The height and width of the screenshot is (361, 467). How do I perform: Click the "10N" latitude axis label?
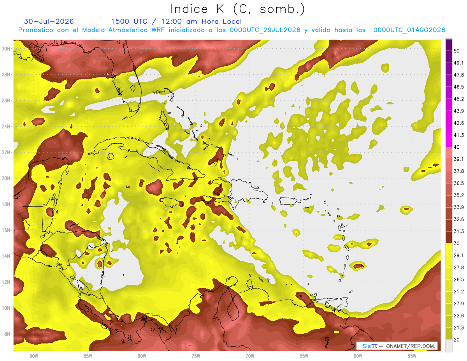pyautogui.click(x=6, y=308)
